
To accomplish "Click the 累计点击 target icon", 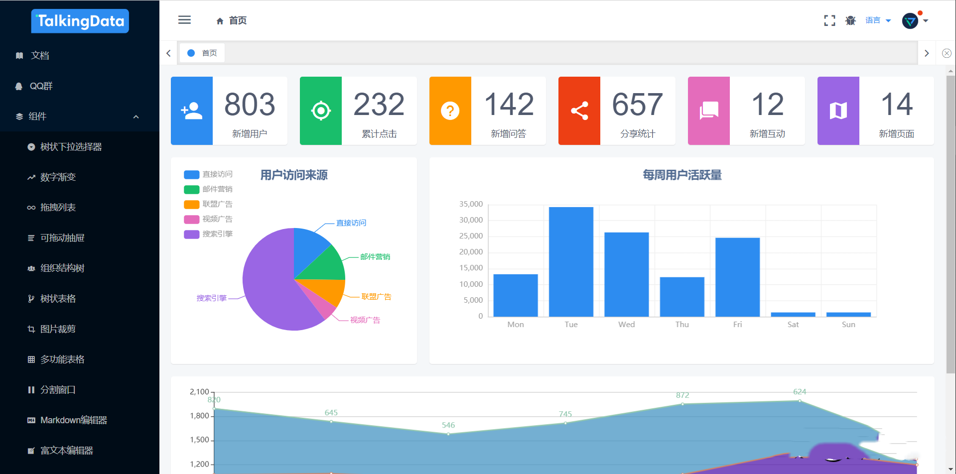I will click(321, 111).
